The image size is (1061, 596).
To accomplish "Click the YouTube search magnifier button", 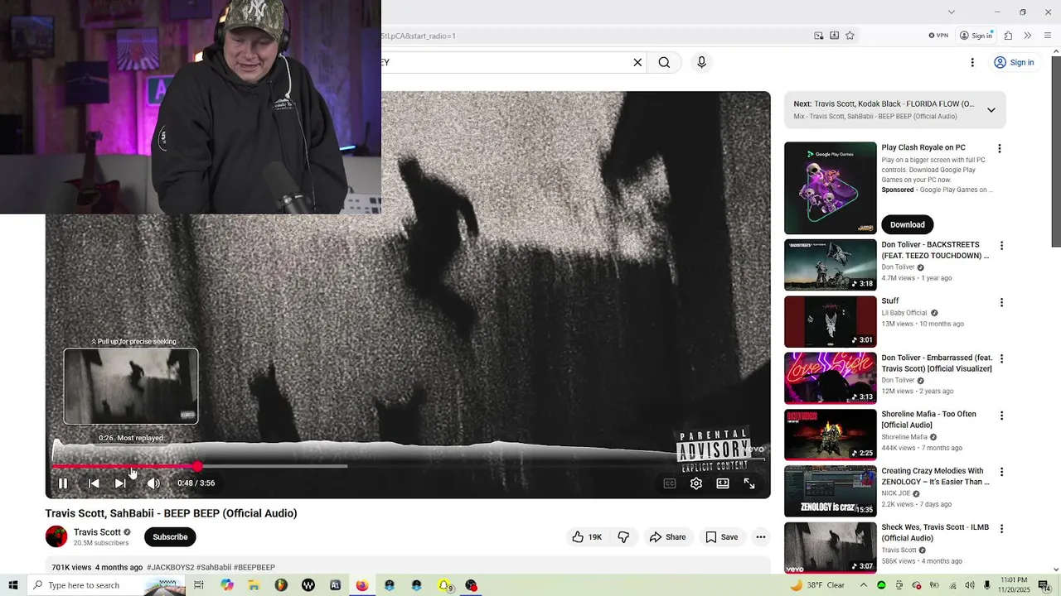I will [664, 62].
